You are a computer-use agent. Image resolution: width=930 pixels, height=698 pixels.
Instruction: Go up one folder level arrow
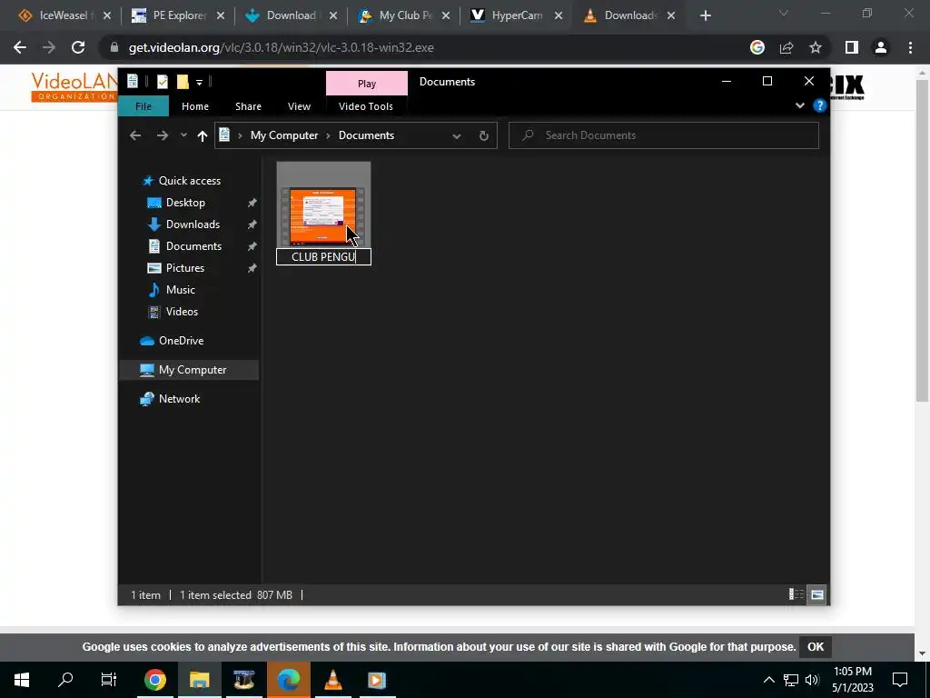pos(203,136)
